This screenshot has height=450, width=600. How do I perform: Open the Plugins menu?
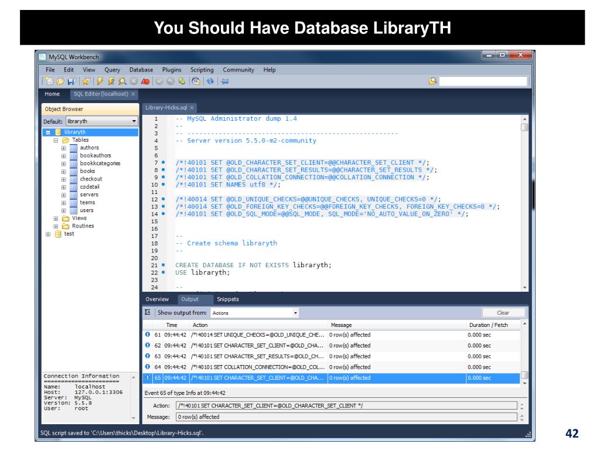(172, 70)
